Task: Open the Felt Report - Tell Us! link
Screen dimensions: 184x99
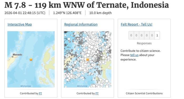Action: coord(137,24)
